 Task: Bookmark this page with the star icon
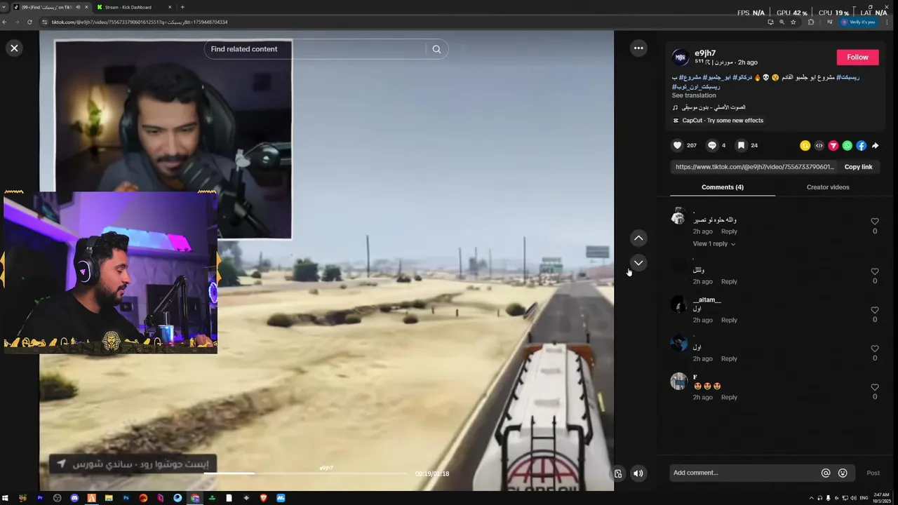pos(793,22)
